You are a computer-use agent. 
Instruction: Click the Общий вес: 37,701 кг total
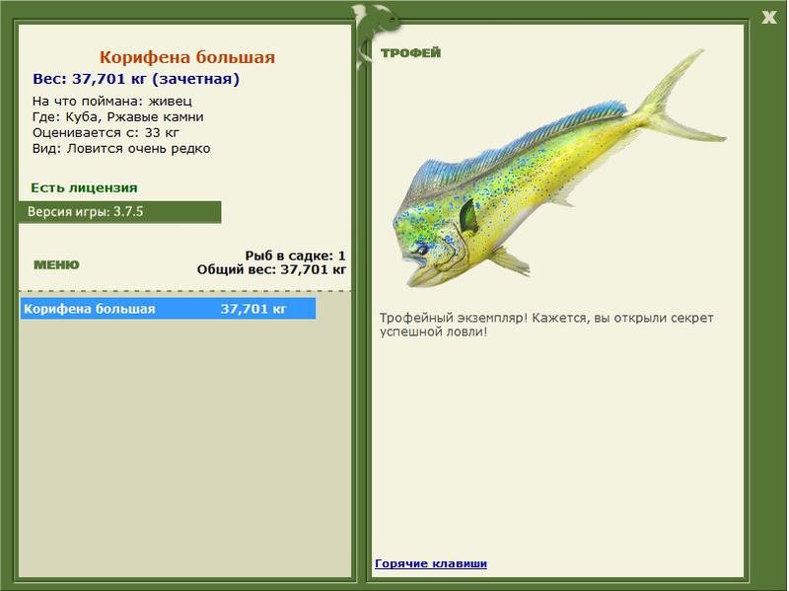(271, 268)
